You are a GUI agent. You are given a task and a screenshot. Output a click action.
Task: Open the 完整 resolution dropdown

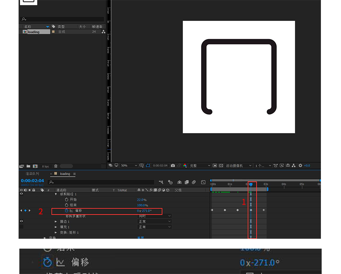200,166
